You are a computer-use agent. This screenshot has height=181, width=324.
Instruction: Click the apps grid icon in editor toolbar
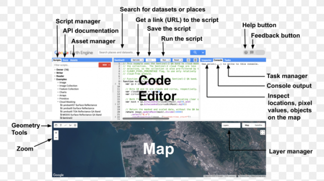coord(188,60)
